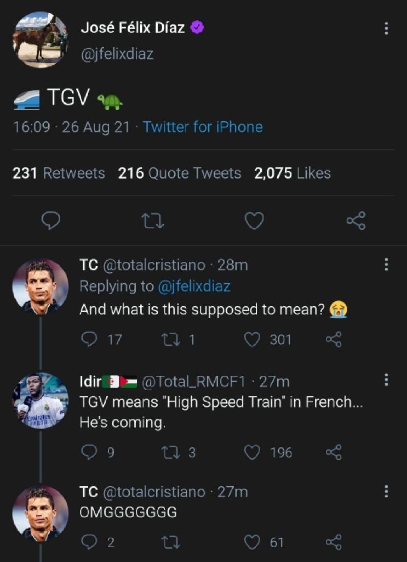Open José Félix Díaz's horse profile picture
407x562 pixels.
pos(41,40)
